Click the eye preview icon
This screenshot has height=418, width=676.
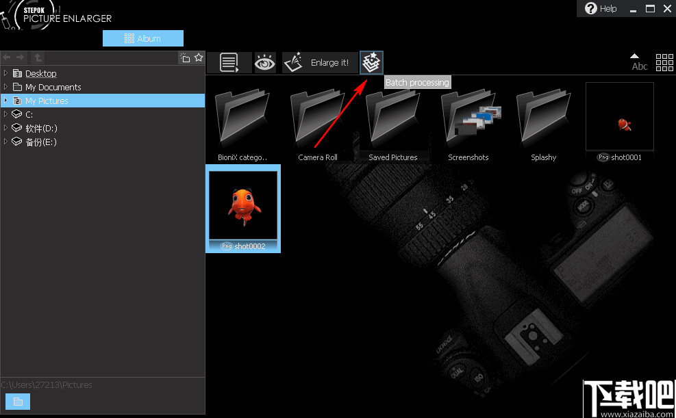click(265, 63)
